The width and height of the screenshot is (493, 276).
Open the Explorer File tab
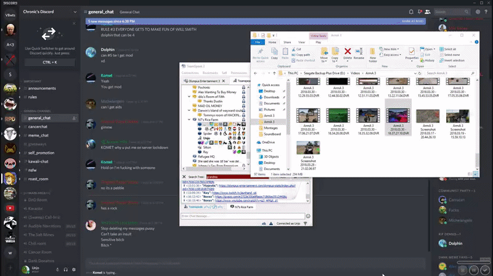pos(258,42)
